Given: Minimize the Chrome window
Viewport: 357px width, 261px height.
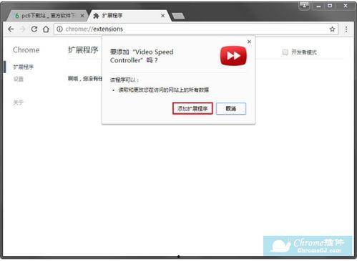Looking at the screenshot, I should [318, 6].
